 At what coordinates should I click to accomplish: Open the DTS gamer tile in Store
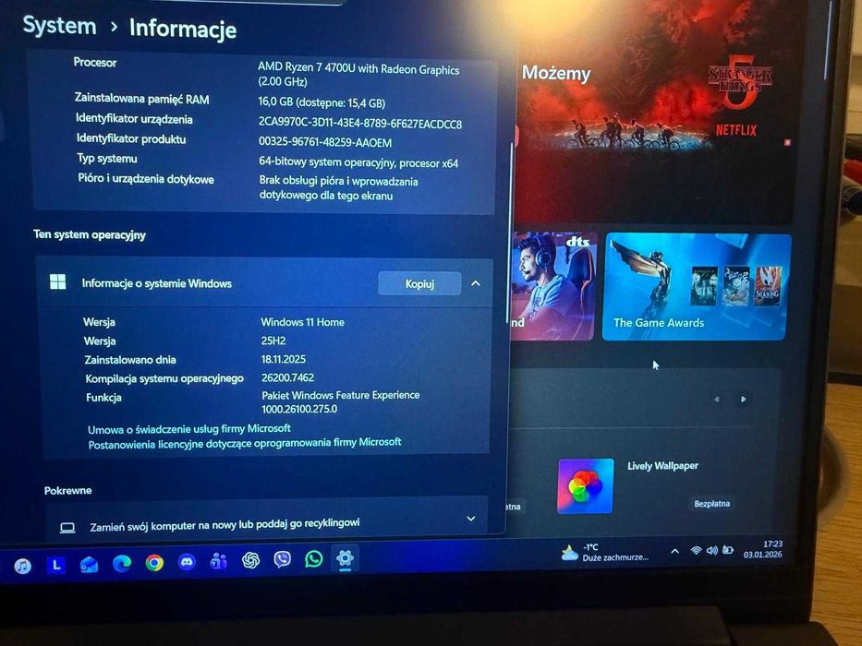[553, 286]
